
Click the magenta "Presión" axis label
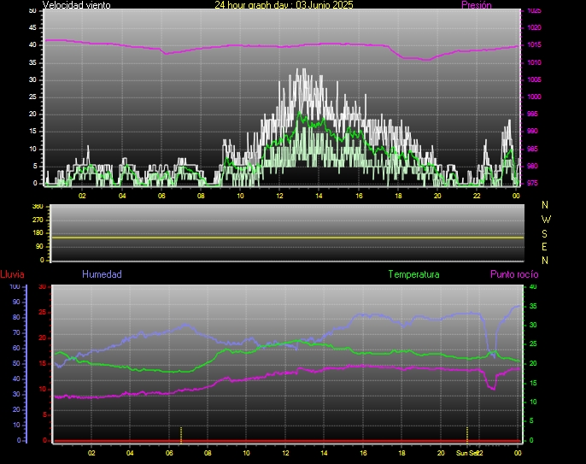[x=476, y=5]
